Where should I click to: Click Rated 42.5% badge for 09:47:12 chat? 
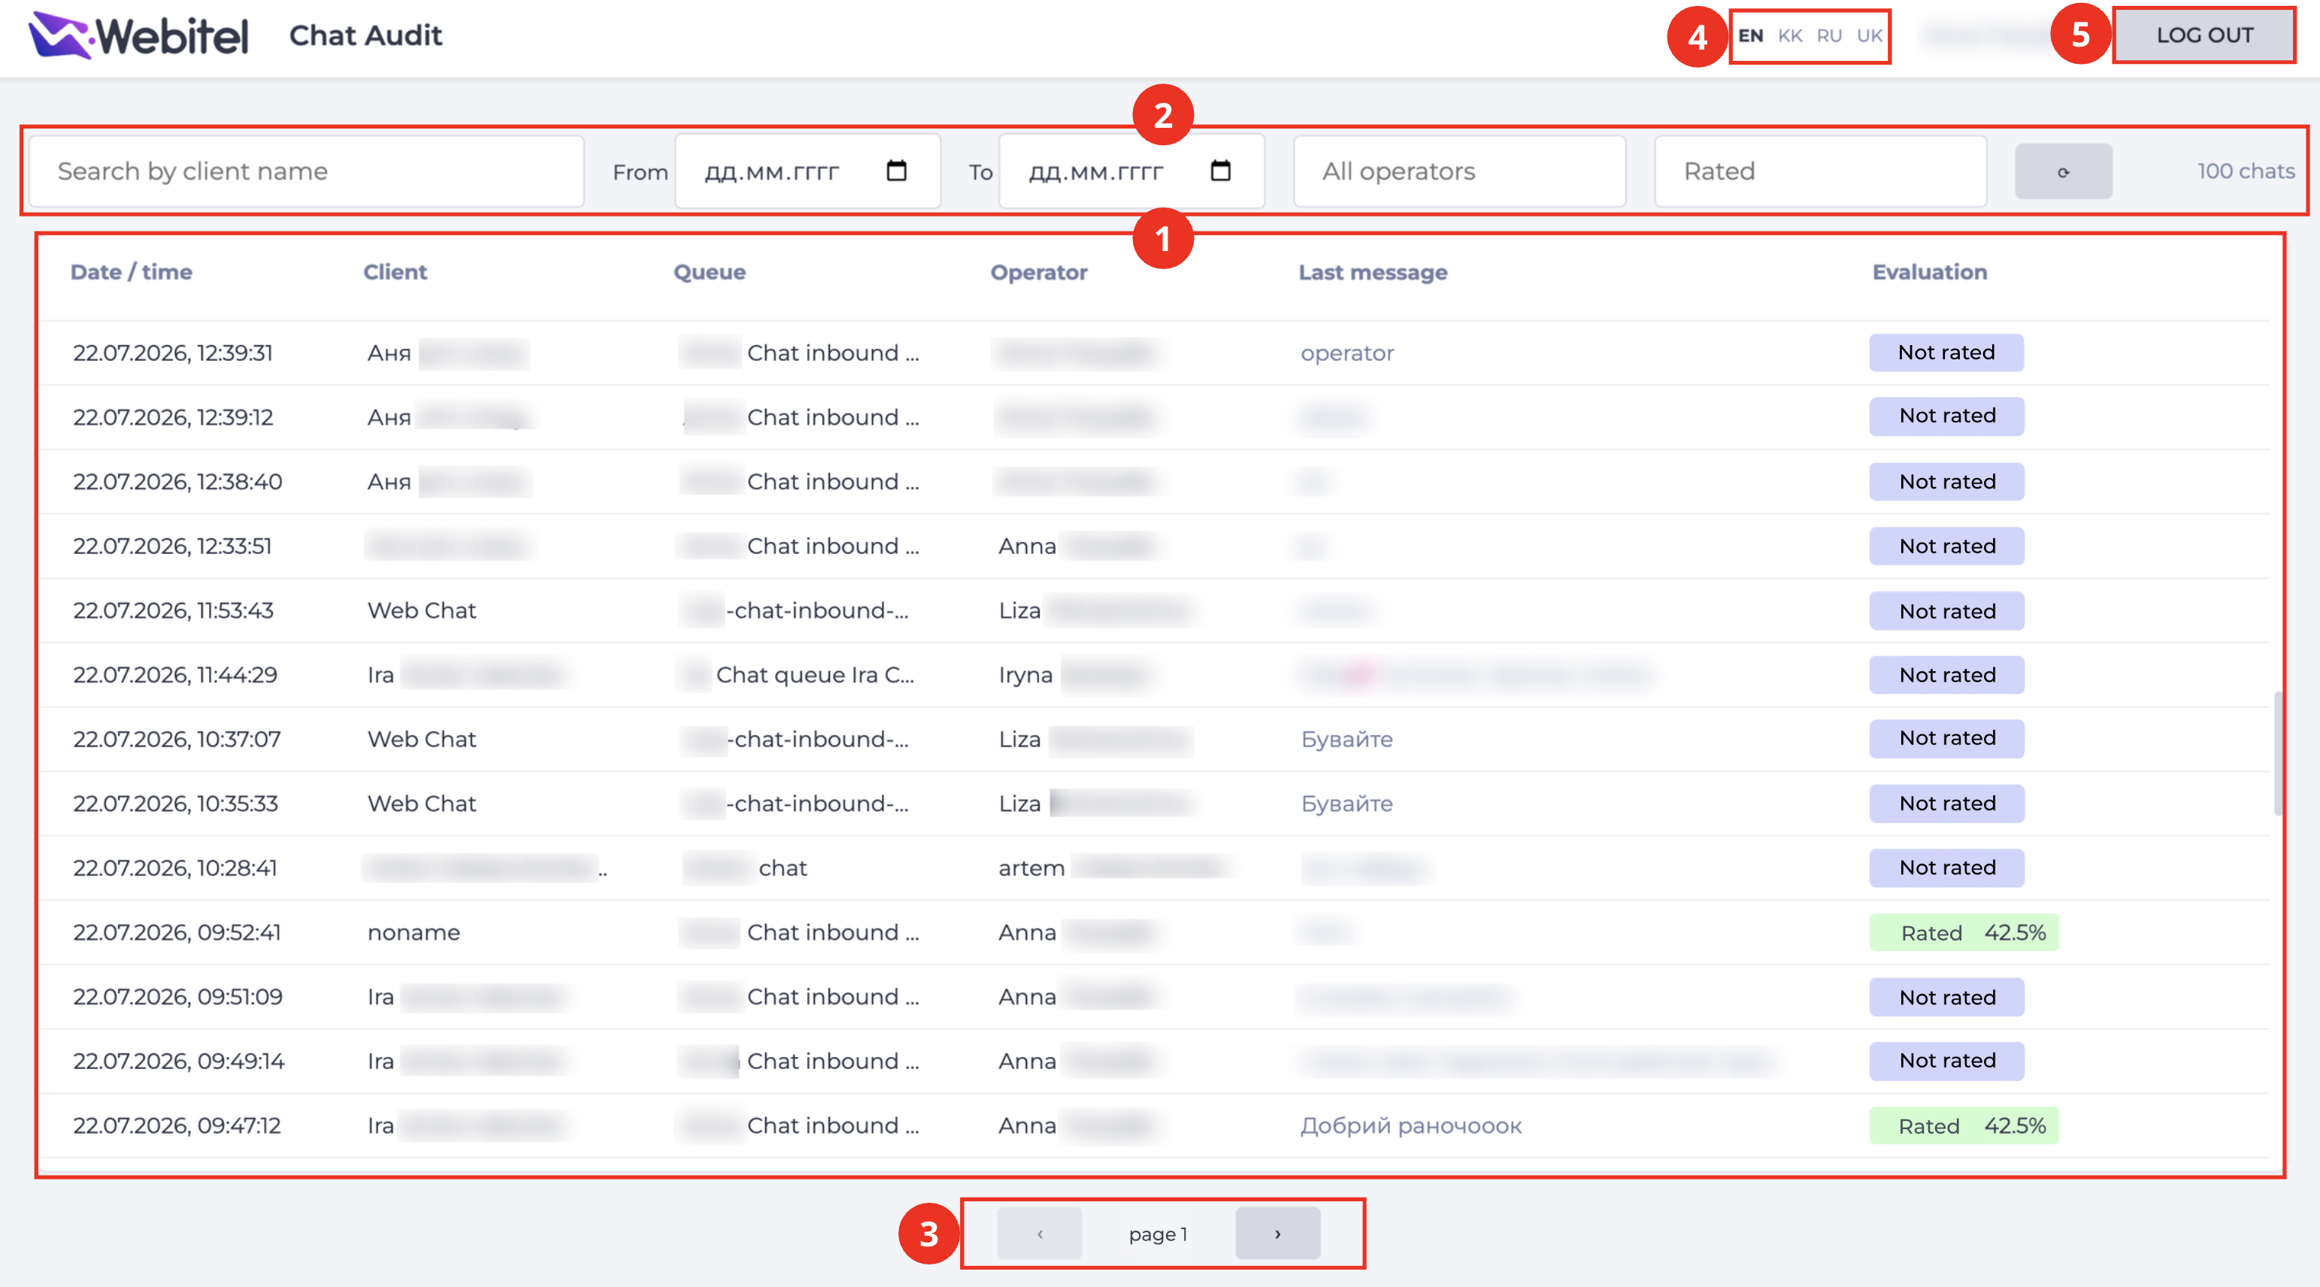click(1964, 1126)
